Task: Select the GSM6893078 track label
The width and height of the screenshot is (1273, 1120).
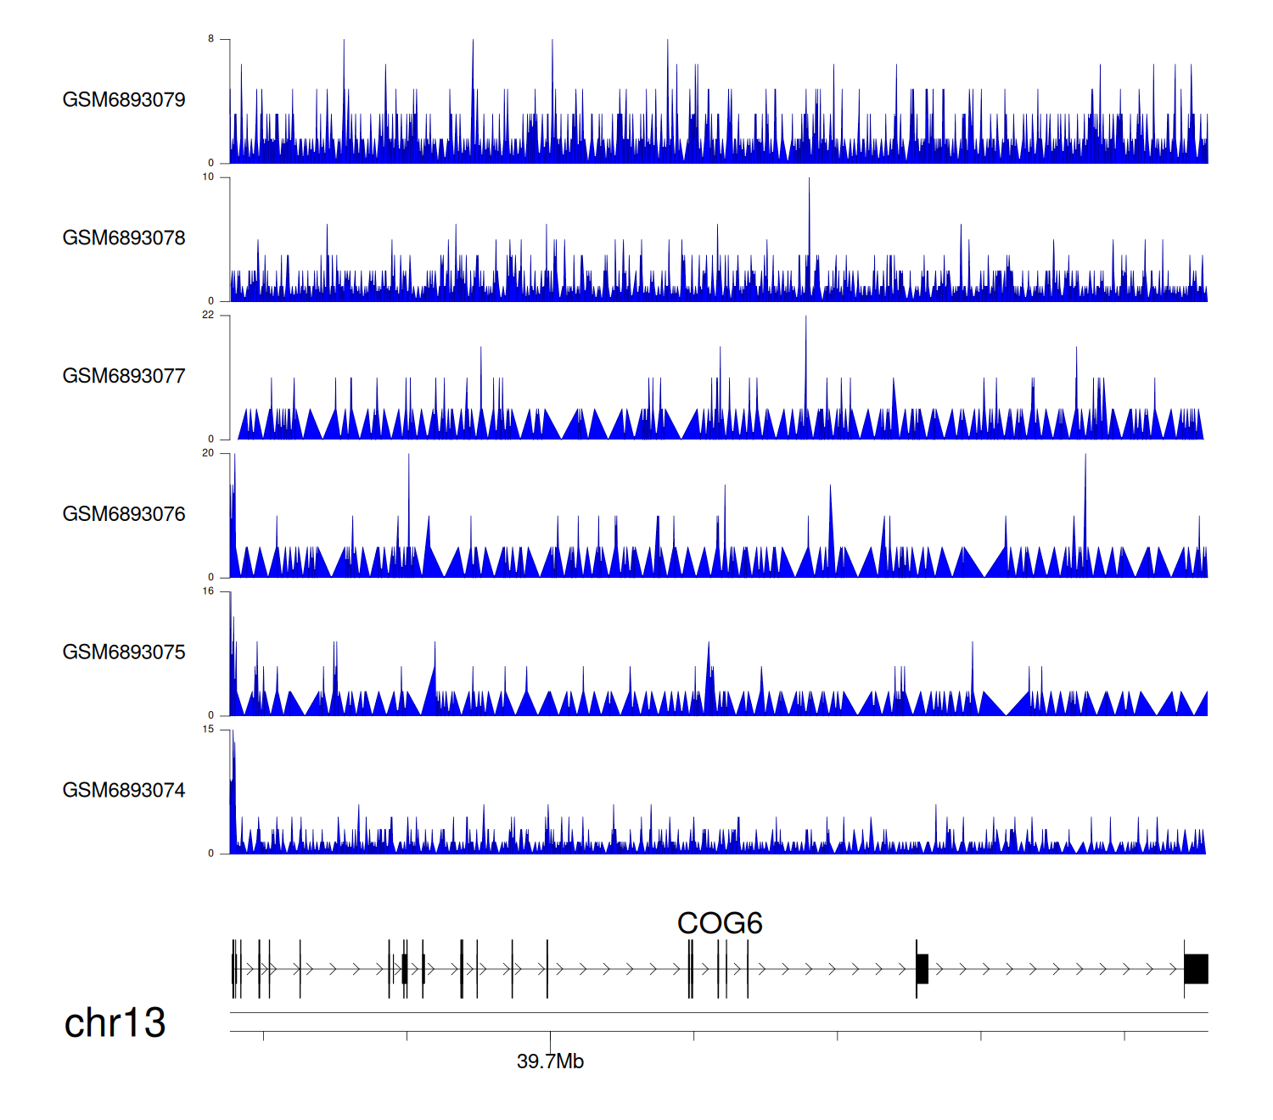Action: click(124, 238)
